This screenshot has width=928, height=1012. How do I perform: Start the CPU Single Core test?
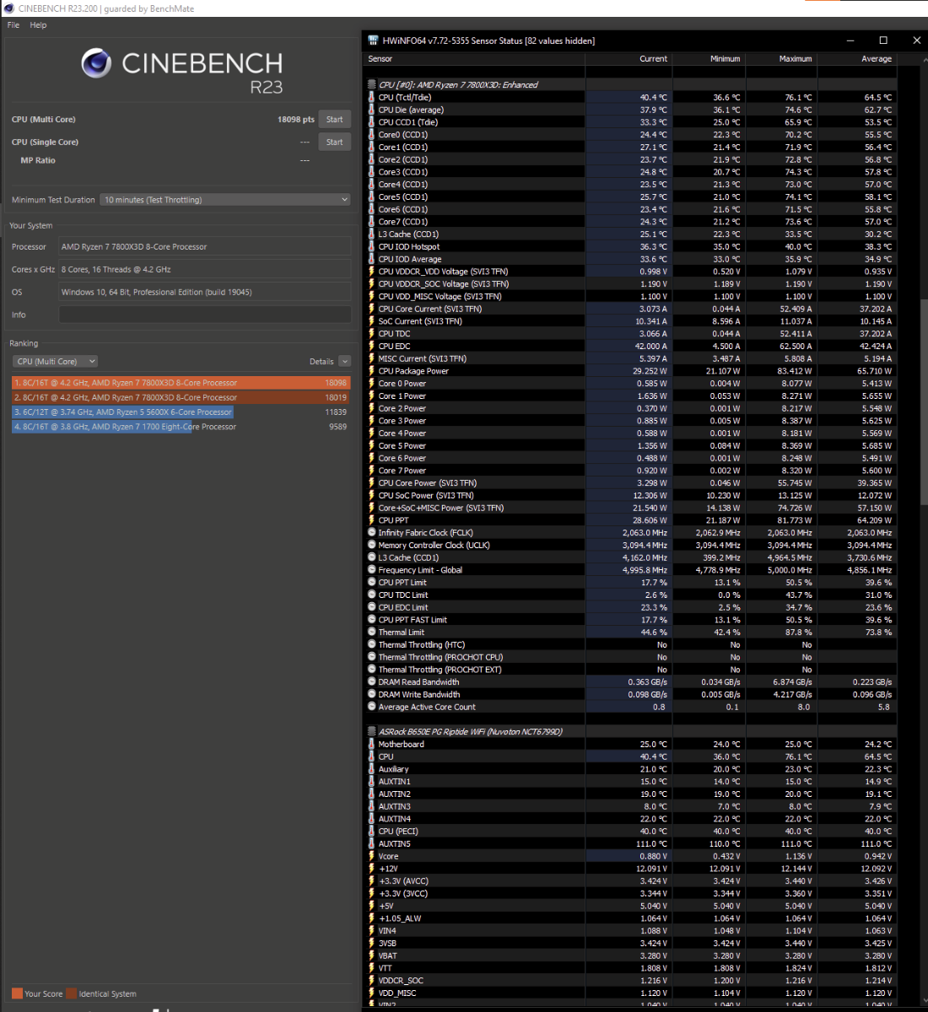coord(334,142)
